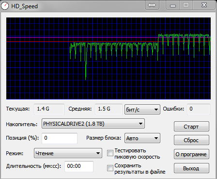The width and height of the screenshot is (217, 179).
Task: Click the 'Длительность (мм:сс)' input field
Action: click(x=79, y=166)
